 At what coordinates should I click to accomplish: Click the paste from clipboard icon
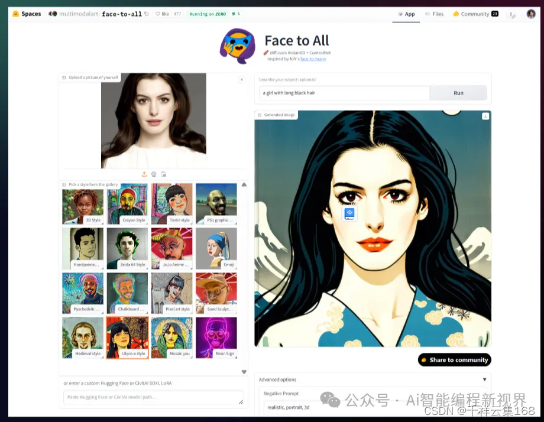pyautogui.click(x=163, y=174)
